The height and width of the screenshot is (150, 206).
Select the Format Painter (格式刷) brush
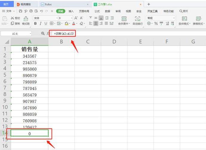[26, 19]
